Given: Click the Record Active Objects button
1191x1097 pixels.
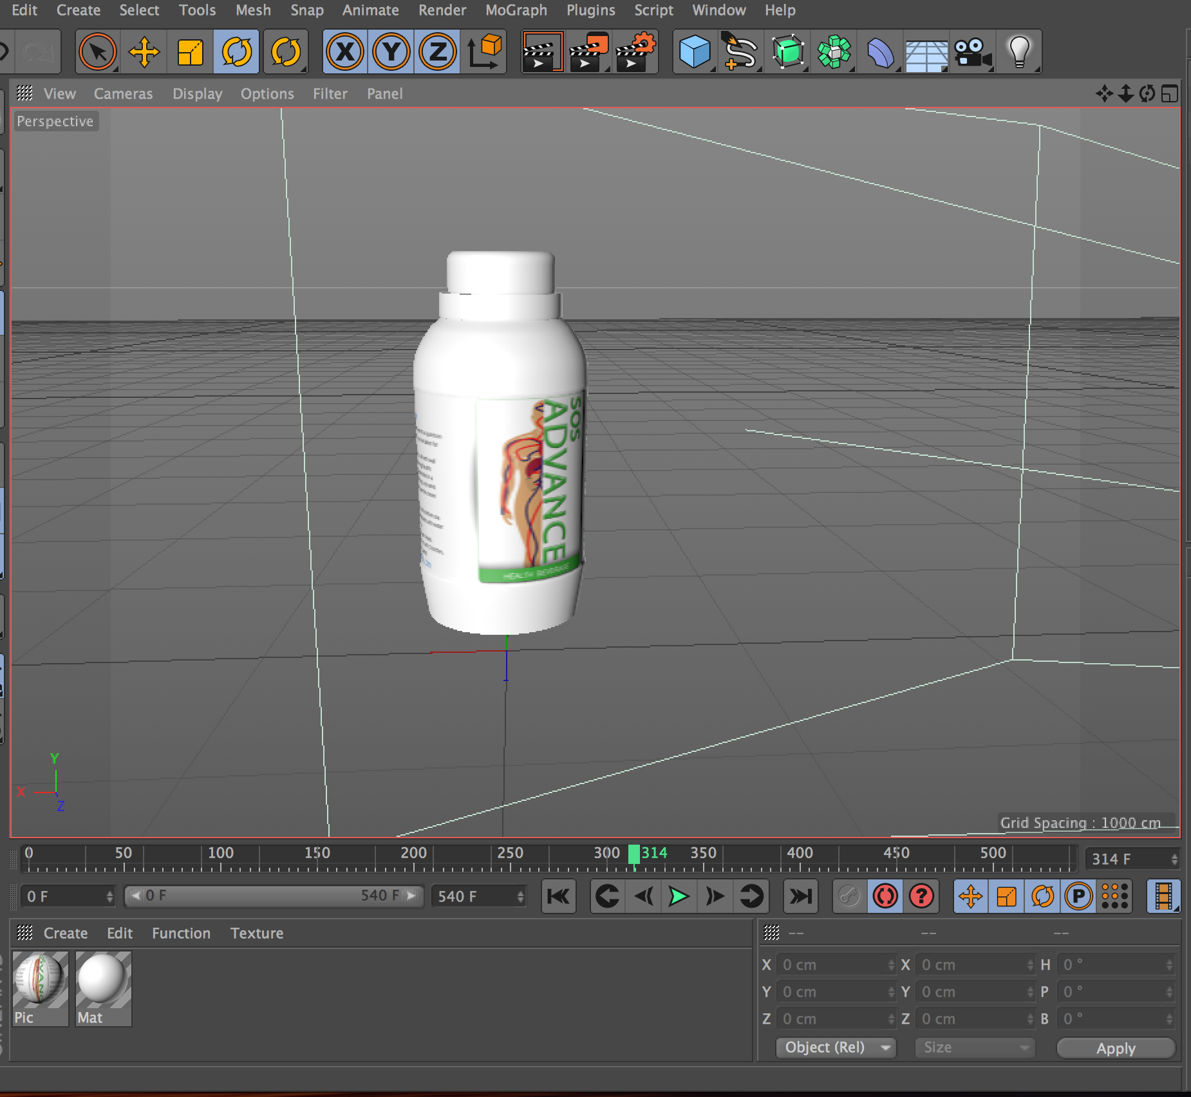Looking at the screenshot, I should click(850, 896).
